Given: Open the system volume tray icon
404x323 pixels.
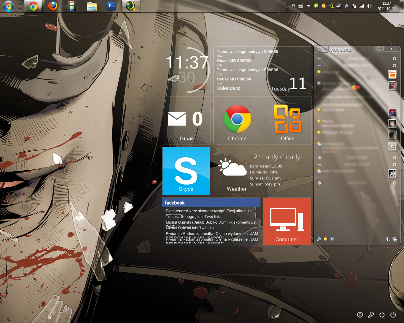Looking at the screenshot, I should [x=369, y=6].
